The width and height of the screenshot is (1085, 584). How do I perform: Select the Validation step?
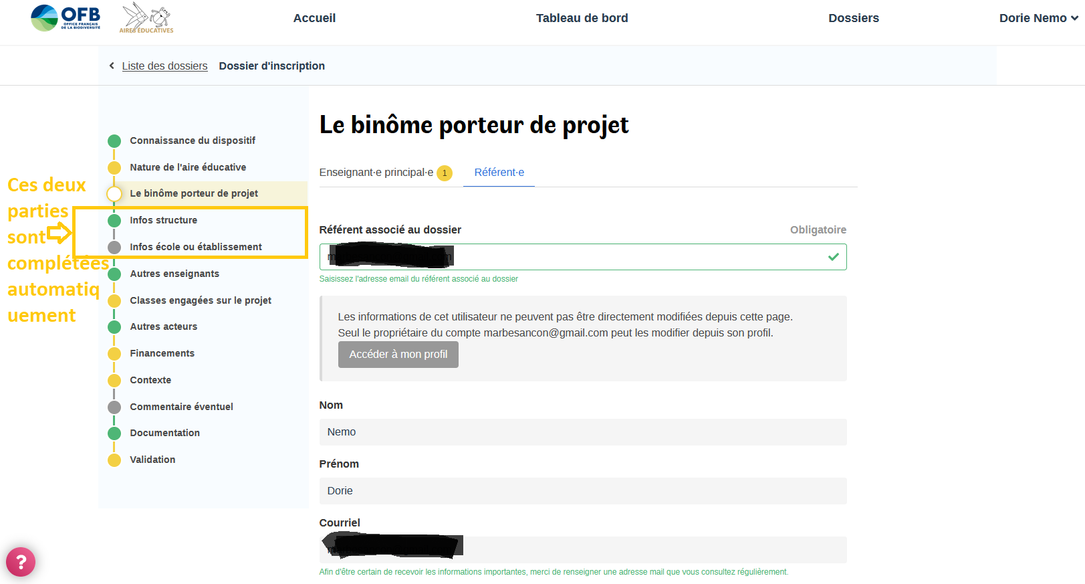click(152, 460)
